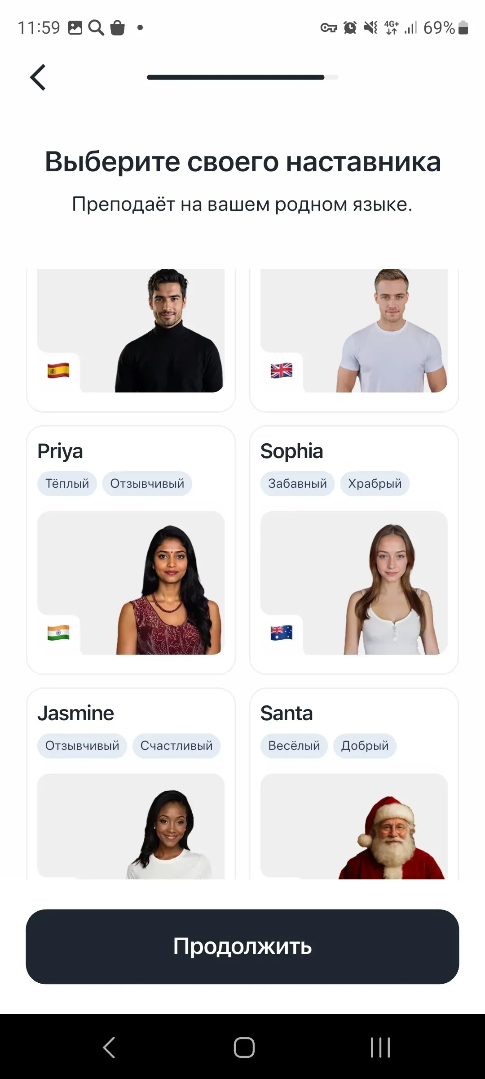Tap the UK flag icon
Image resolution: width=485 pixels, height=1079 pixels.
click(x=282, y=370)
